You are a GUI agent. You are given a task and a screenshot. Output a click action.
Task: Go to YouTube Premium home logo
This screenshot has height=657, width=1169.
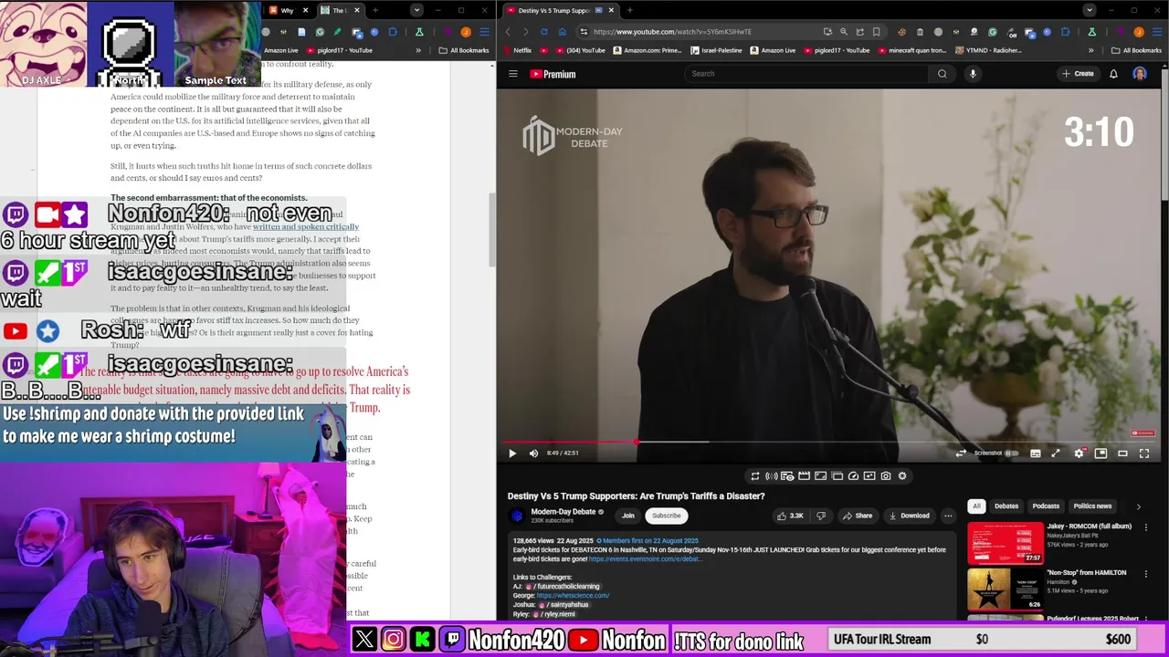click(x=553, y=74)
